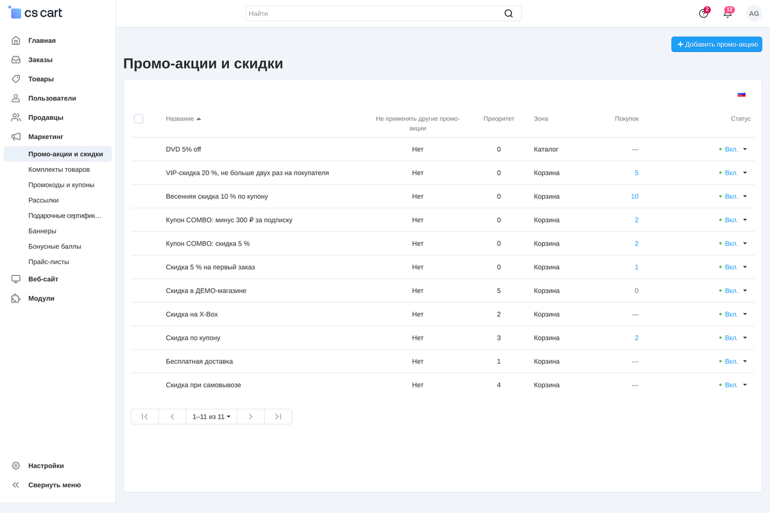
Task: Click the Модули puzzle icon
Action: click(x=16, y=298)
